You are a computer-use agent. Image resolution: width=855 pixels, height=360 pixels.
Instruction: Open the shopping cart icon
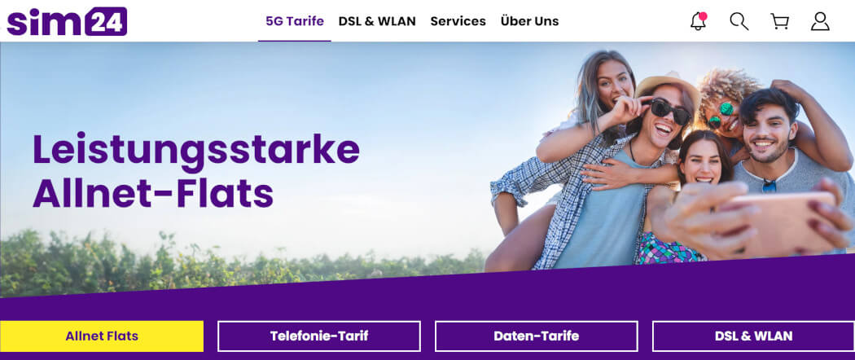tap(780, 21)
